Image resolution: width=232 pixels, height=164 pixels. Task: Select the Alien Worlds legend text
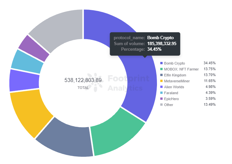point(174,87)
